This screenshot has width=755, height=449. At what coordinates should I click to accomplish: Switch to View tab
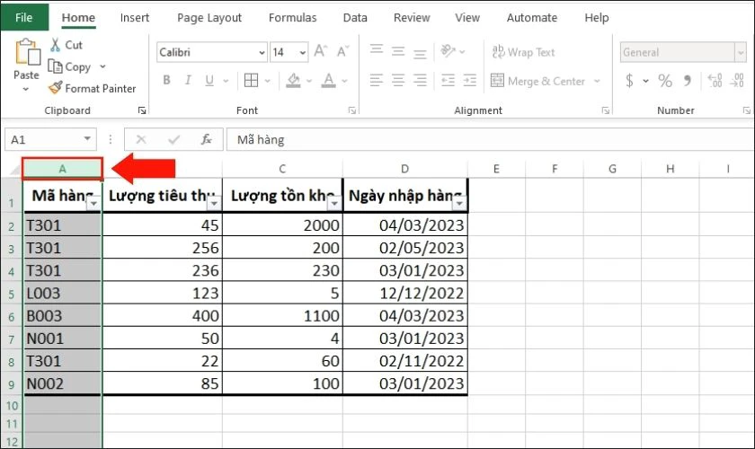[467, 18]
